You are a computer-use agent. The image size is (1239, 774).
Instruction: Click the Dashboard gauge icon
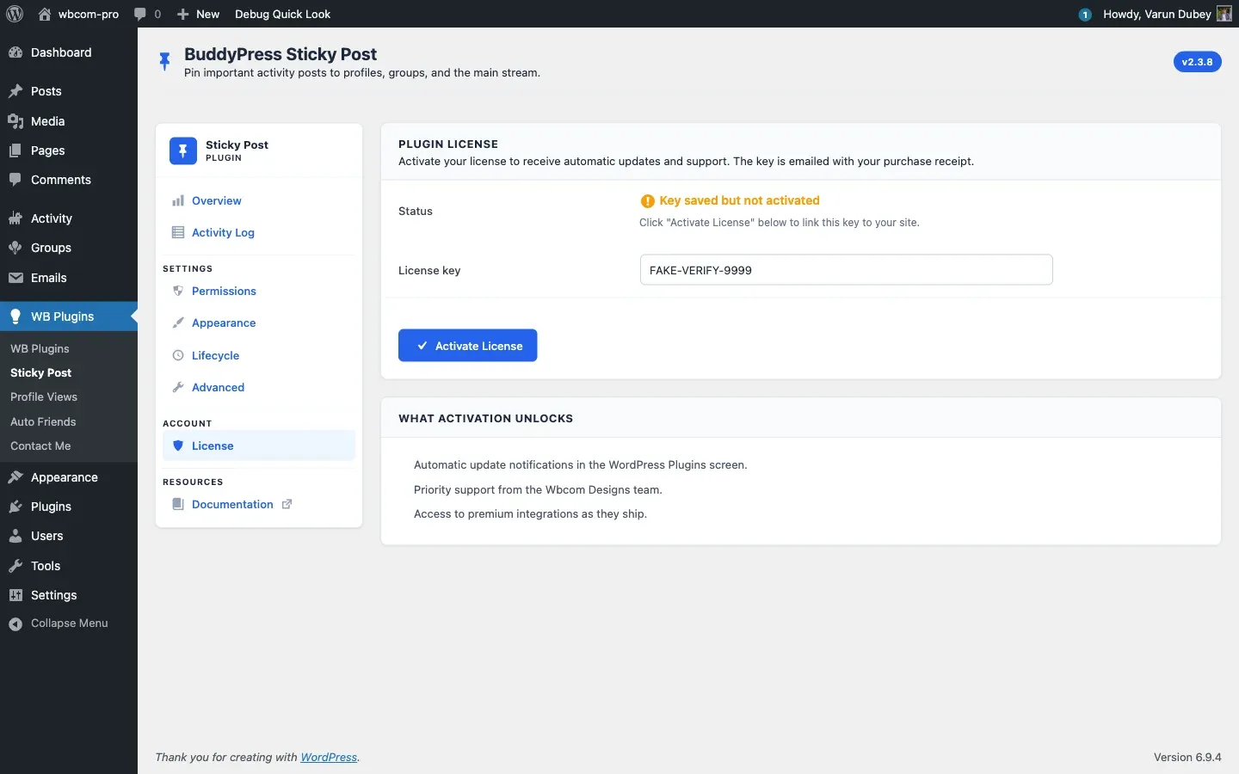coord(15,52)
